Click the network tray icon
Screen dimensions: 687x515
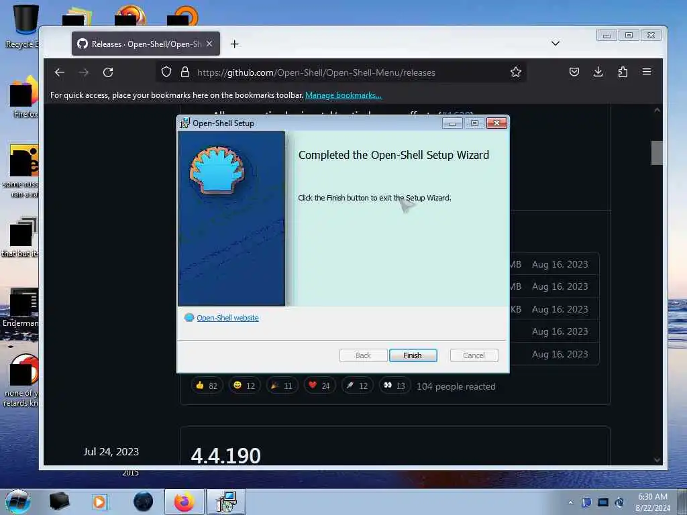tap(603, 502)
